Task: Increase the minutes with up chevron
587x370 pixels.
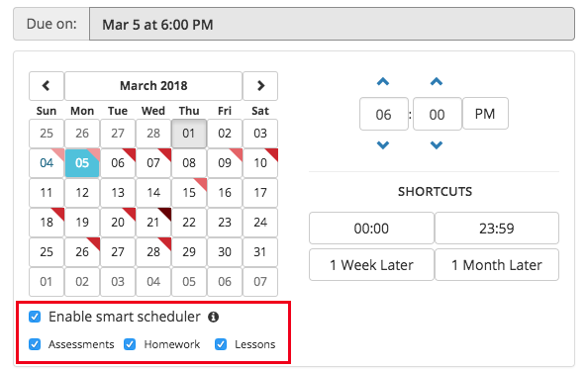Action: [x=437, y=81]
